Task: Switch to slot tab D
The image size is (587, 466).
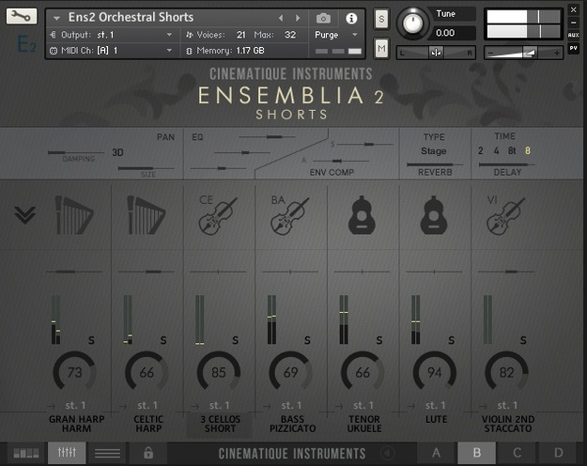Action: tap(558, 453)
